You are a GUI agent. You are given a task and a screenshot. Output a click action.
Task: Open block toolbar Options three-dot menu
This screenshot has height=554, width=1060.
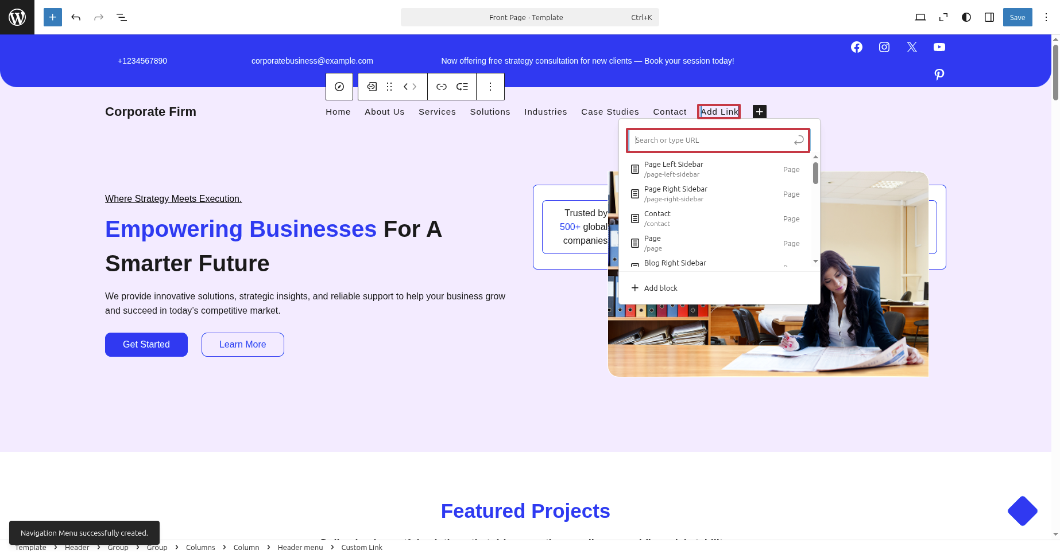pyautogui.click(x=490, y=87)
